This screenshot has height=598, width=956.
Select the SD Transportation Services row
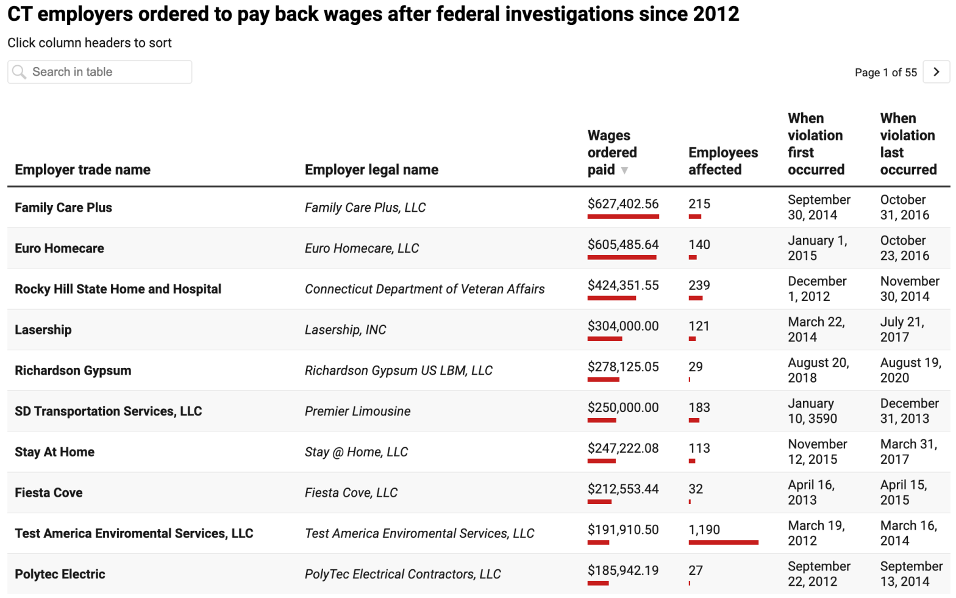tap(108, 412)
